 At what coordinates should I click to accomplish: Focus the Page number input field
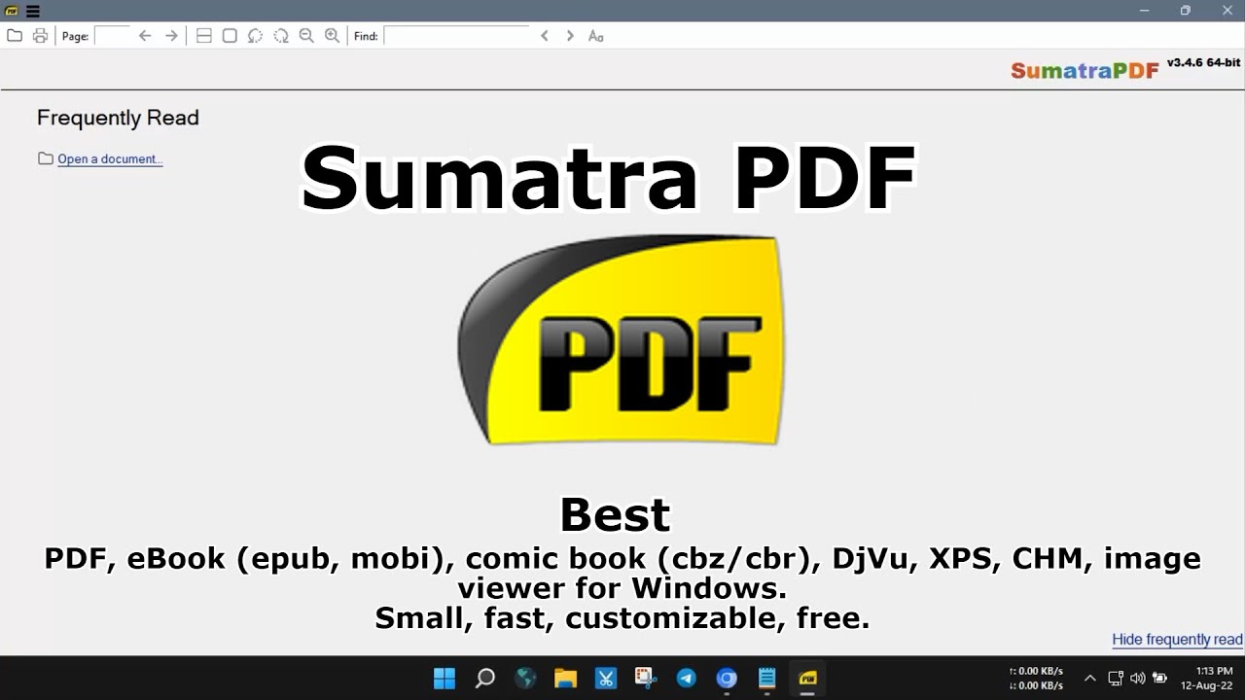point(112,36)
